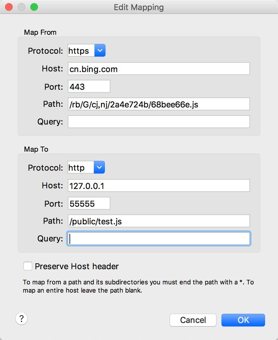
Task: Click the Map To Path field
Action: coord(159,221)
